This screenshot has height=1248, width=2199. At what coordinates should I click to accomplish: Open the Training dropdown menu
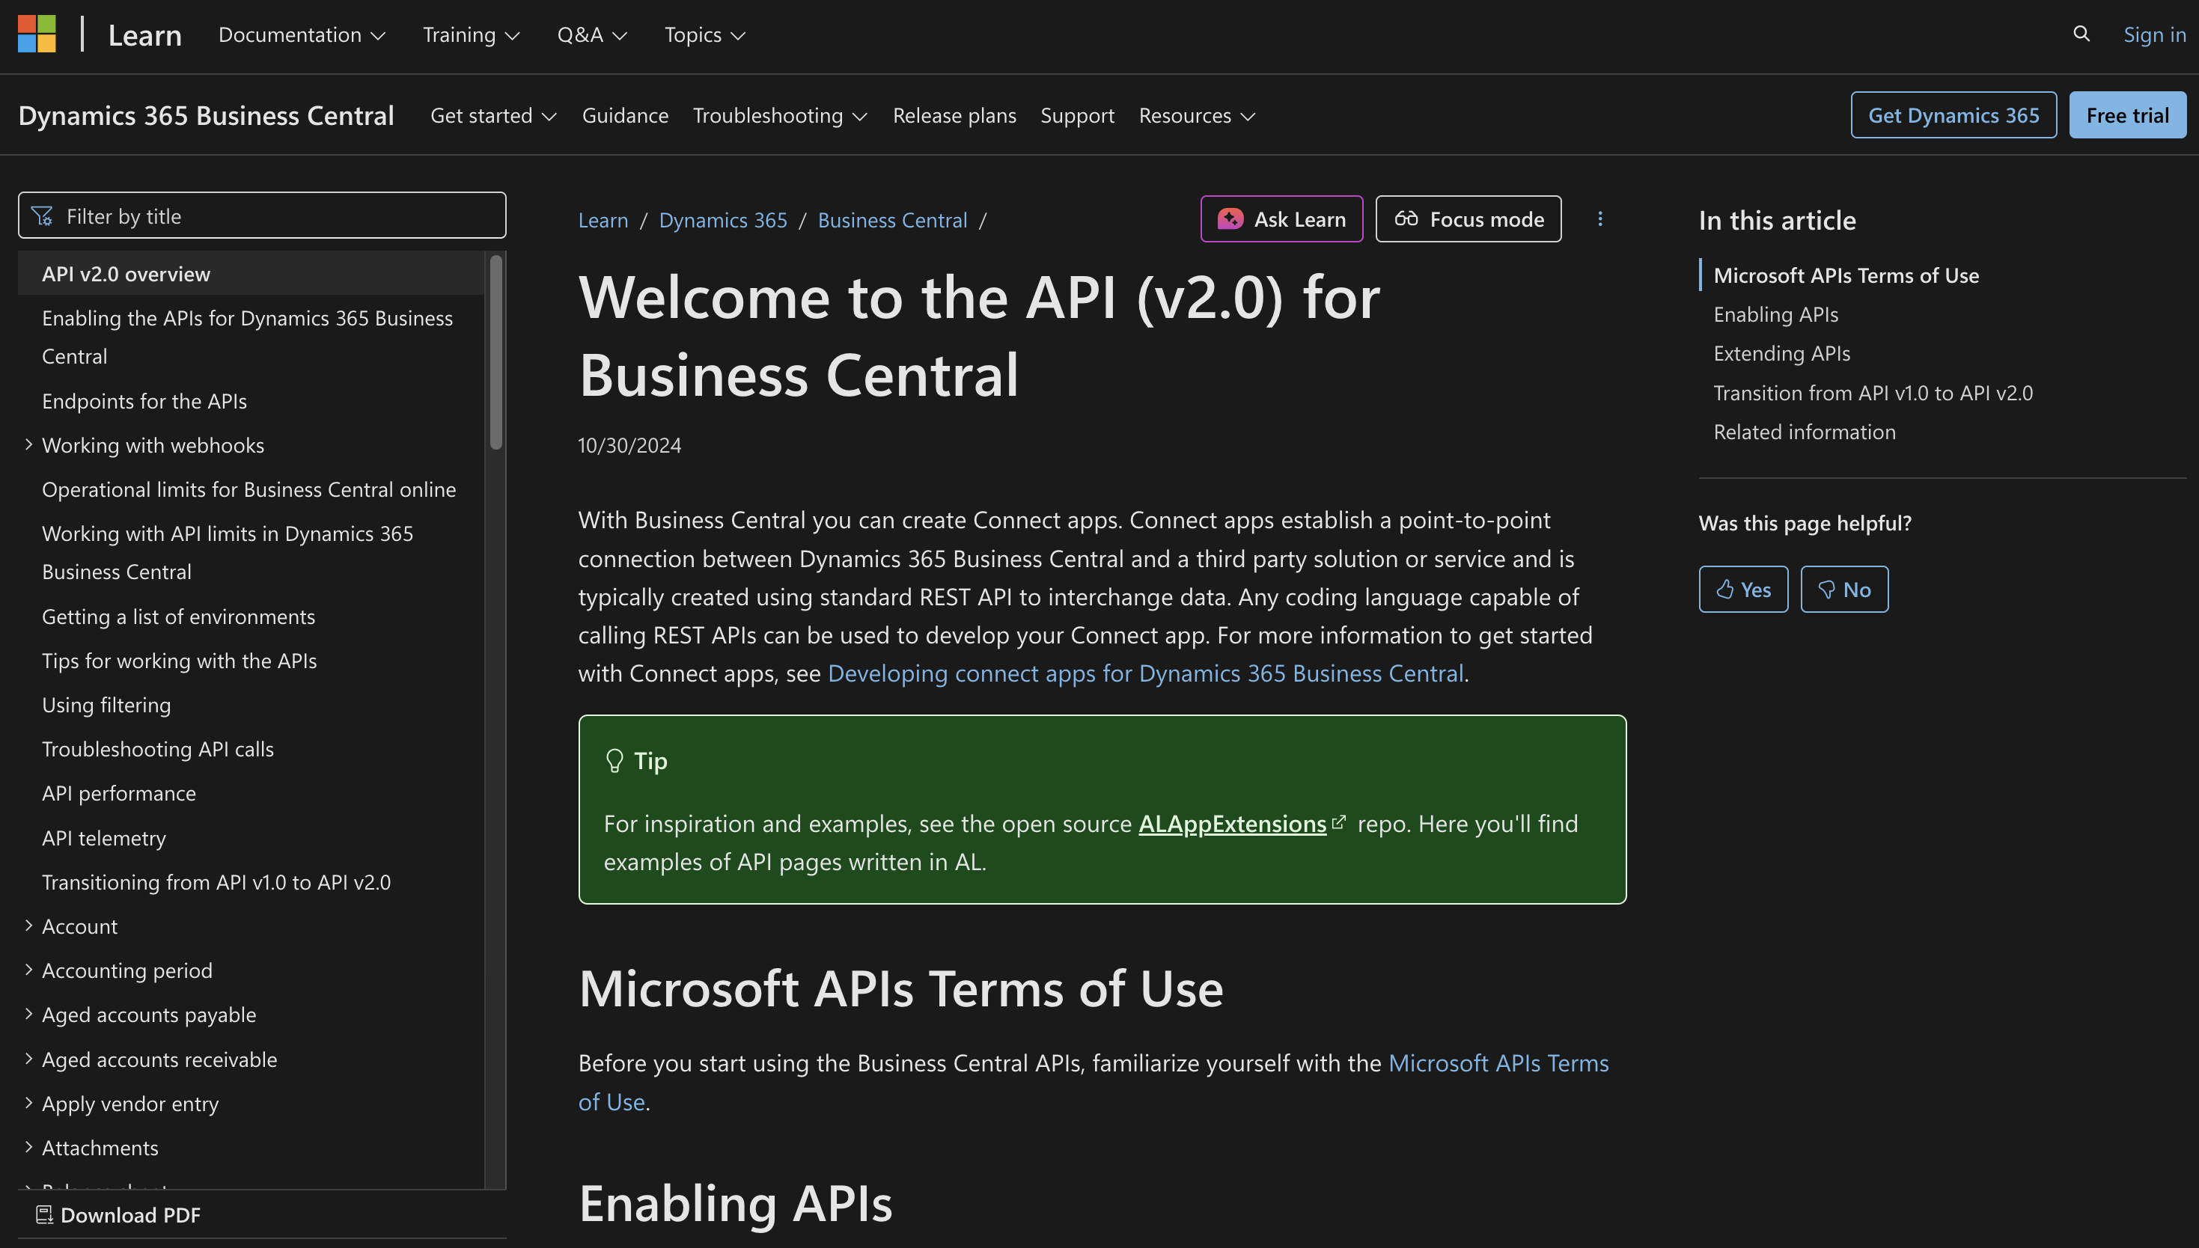coord(471,35)
